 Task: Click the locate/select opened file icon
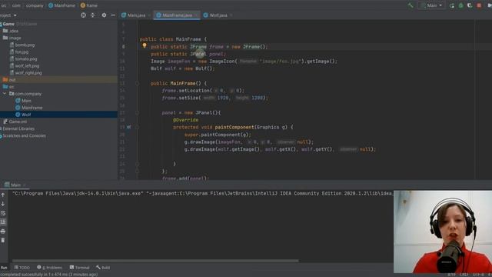83,15
